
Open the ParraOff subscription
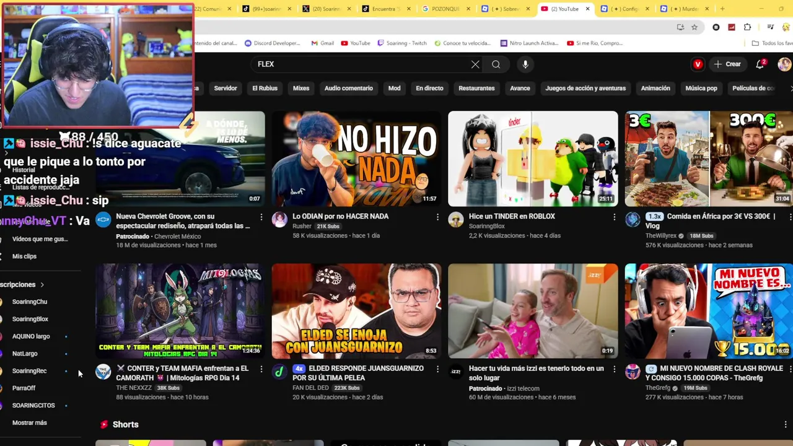coord(24,388)
